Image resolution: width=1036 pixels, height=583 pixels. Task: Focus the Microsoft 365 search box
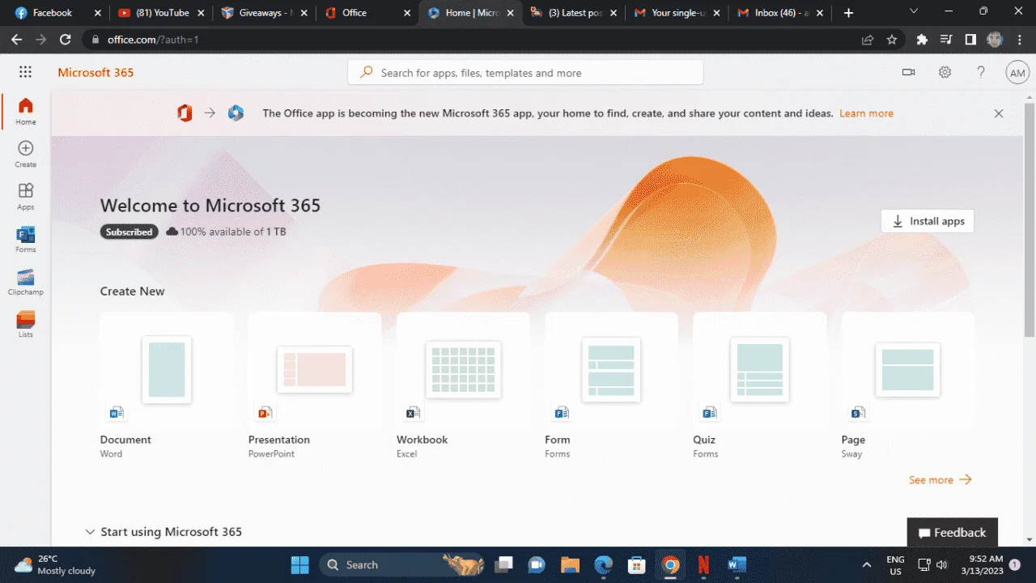tap(525, 73)
